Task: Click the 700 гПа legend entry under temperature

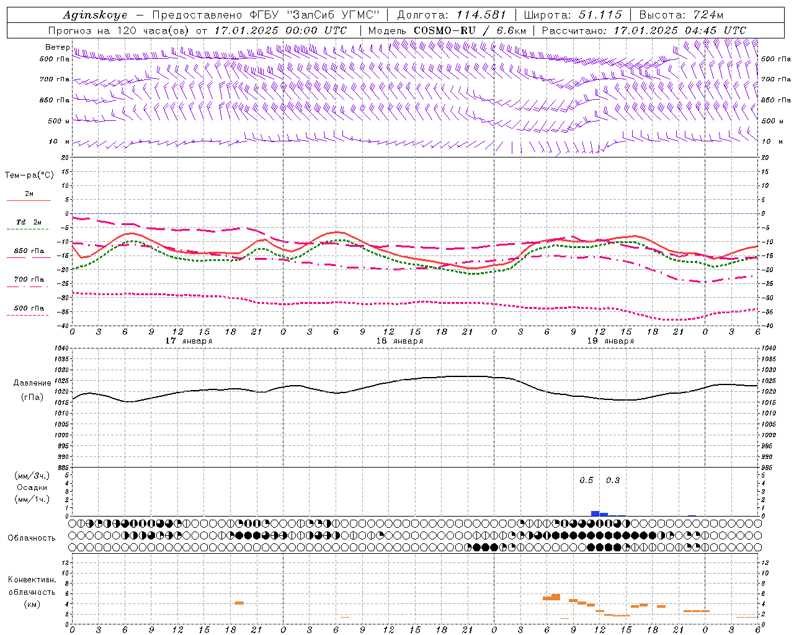Action: click(29, 279)
